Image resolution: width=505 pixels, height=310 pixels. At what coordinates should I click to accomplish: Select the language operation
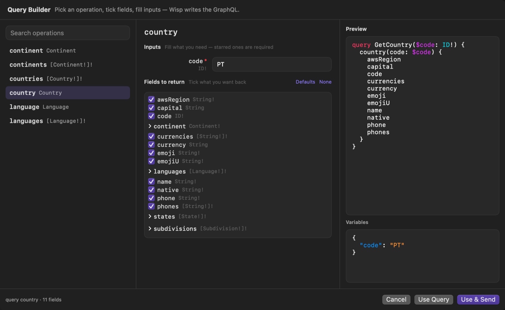click(x=68, y=107)
